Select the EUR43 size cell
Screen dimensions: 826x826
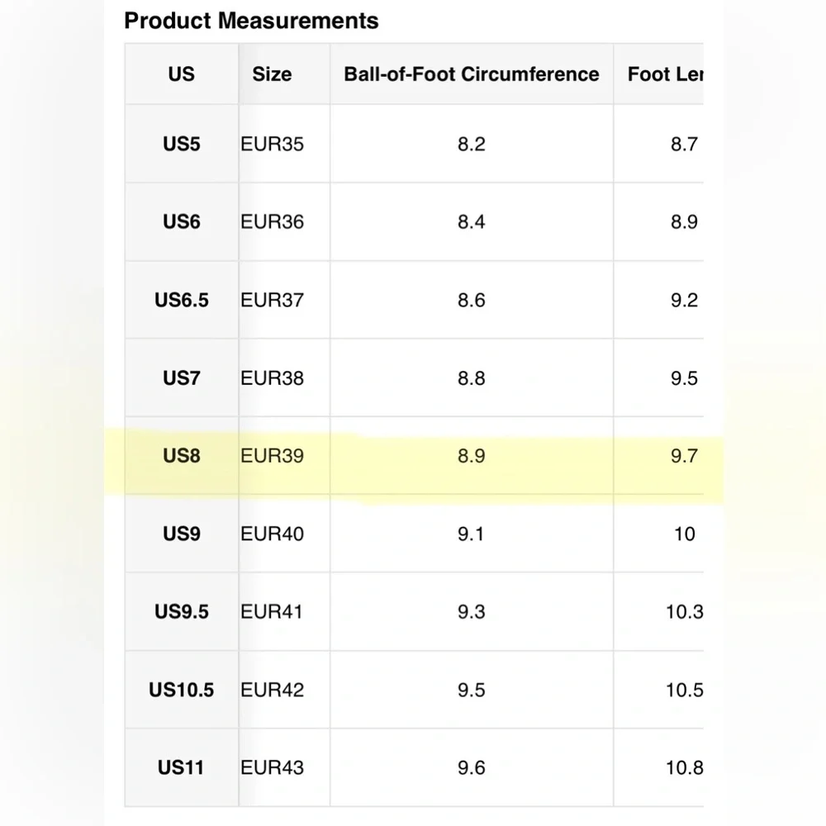pos(272,767)
